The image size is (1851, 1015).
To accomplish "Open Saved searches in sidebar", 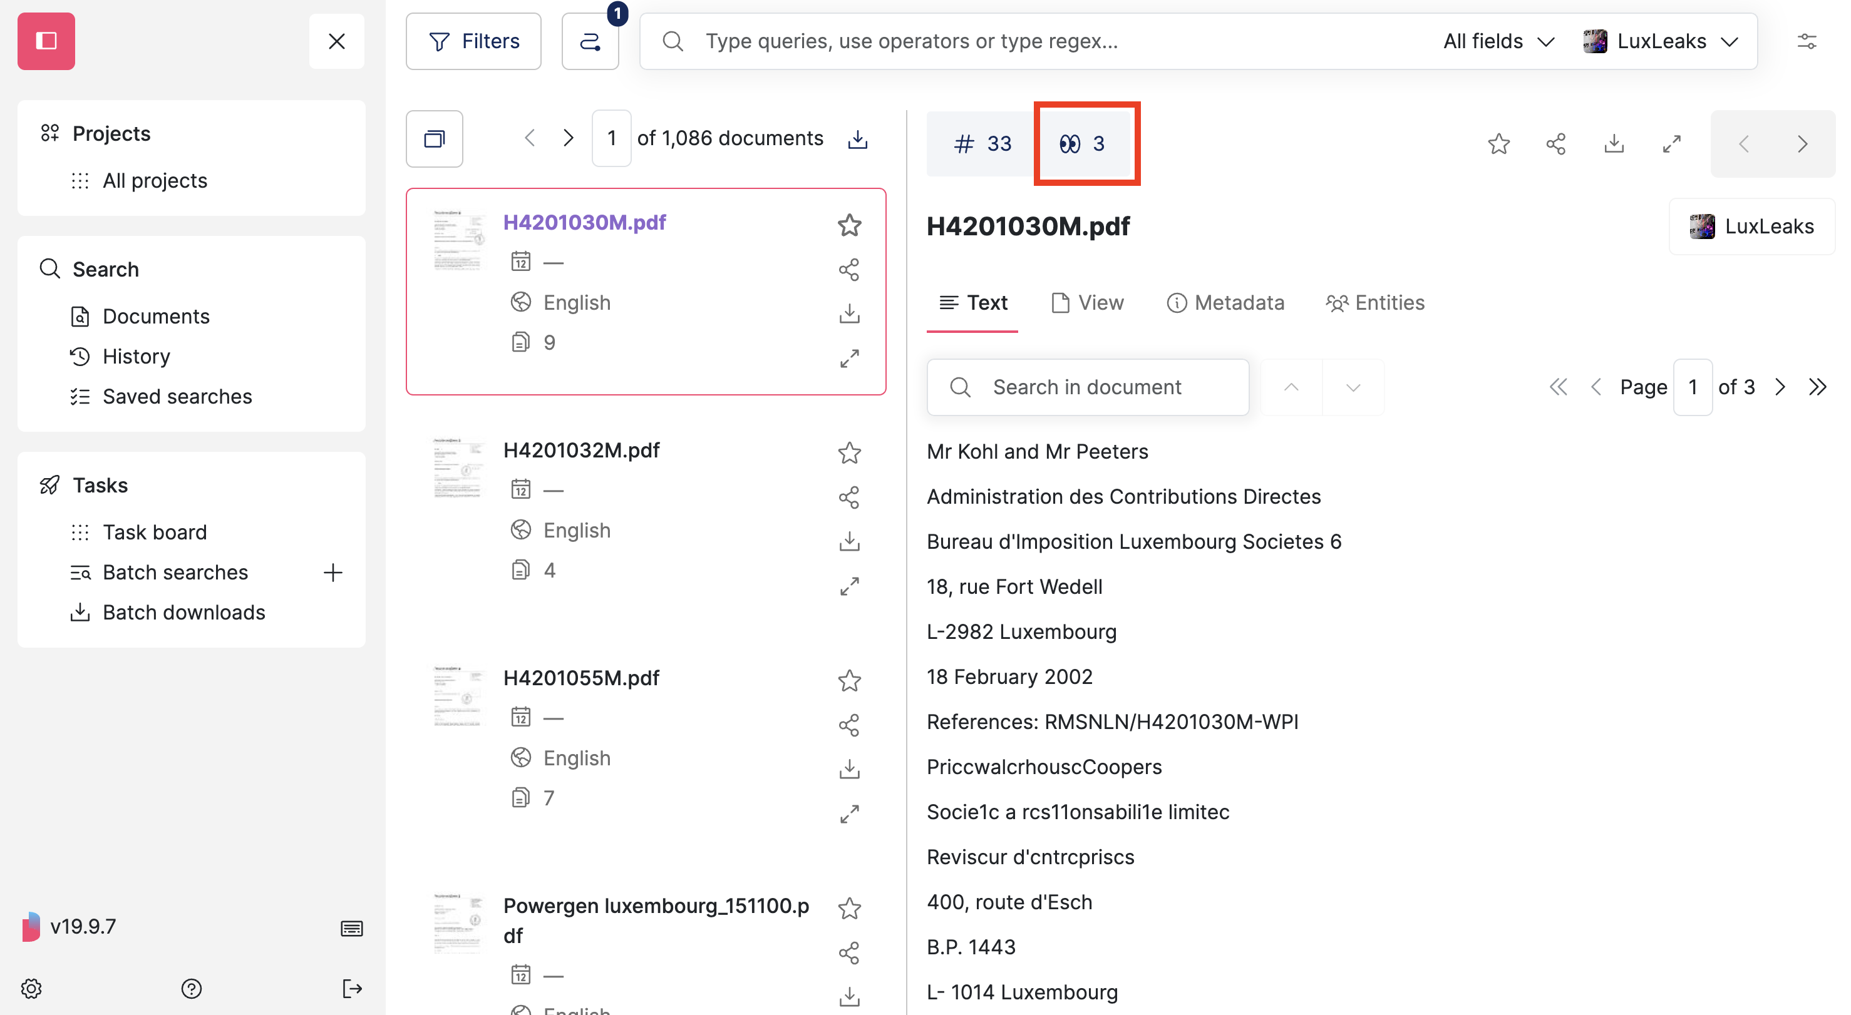I will (x=177, y=397).
